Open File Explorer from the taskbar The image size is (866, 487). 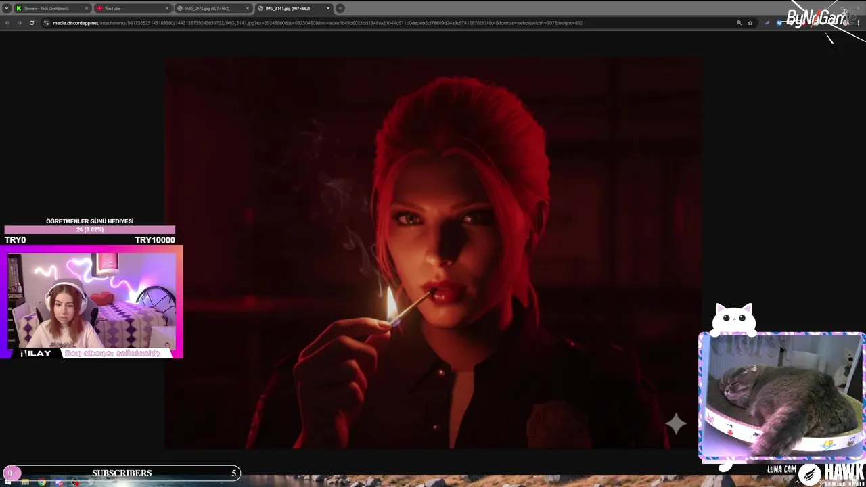pos(25,483)
